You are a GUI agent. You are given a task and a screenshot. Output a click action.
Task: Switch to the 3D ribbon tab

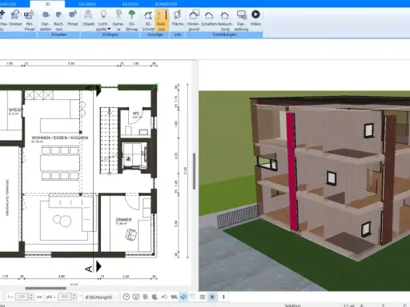pos(47,4)
